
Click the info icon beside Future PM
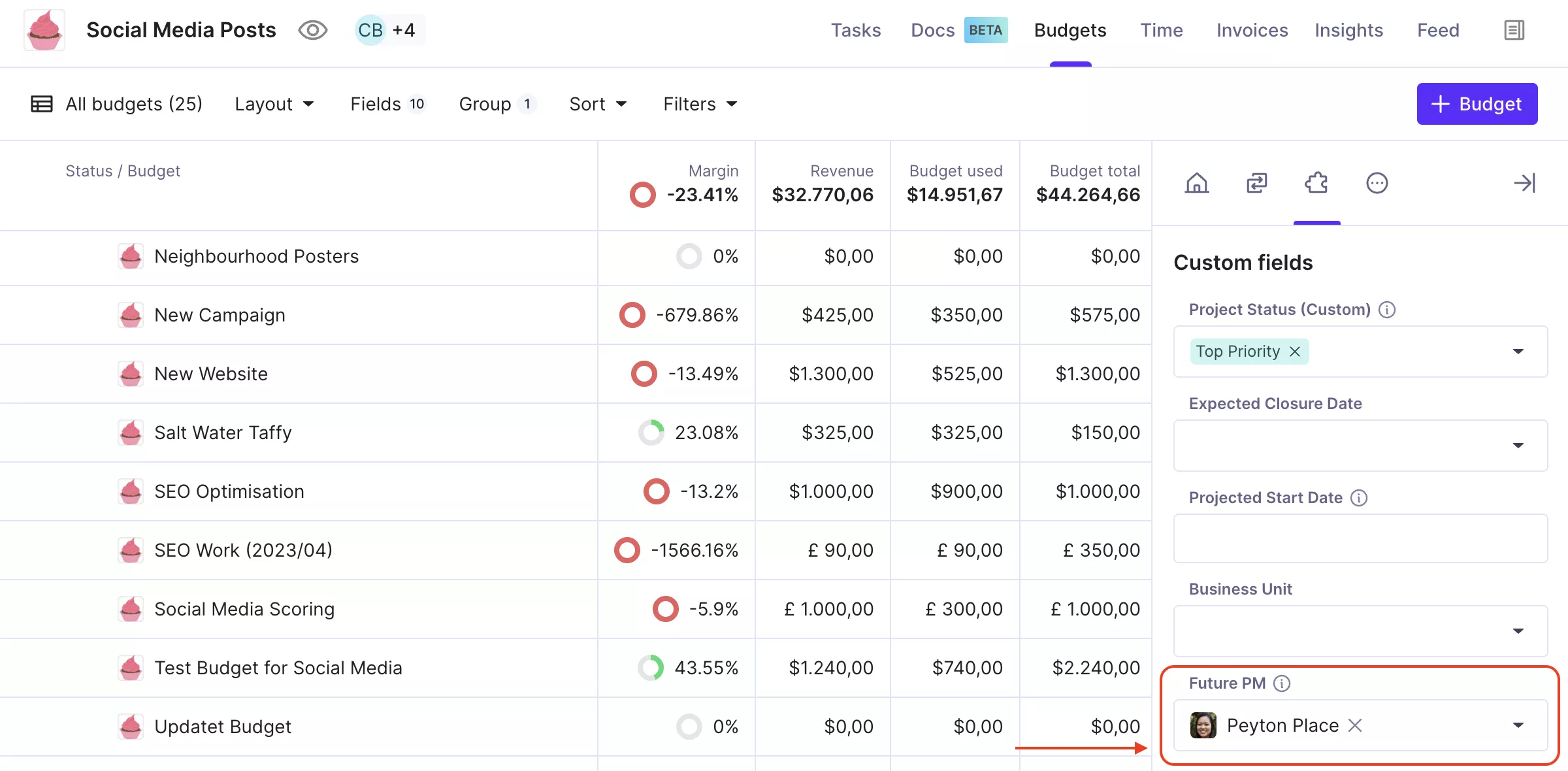pos(1282,683)
